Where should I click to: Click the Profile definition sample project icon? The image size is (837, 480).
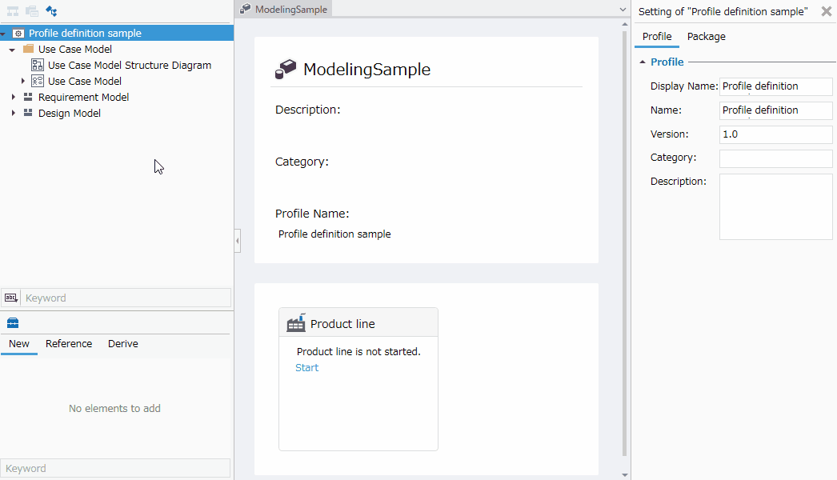(18, 33)
